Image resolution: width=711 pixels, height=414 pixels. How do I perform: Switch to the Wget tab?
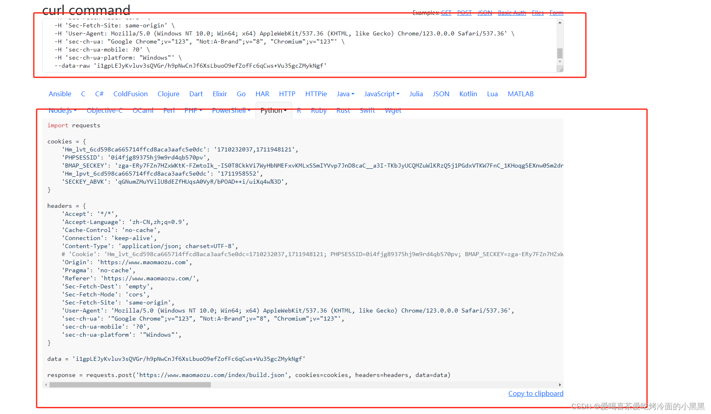(x=393, y=110)
